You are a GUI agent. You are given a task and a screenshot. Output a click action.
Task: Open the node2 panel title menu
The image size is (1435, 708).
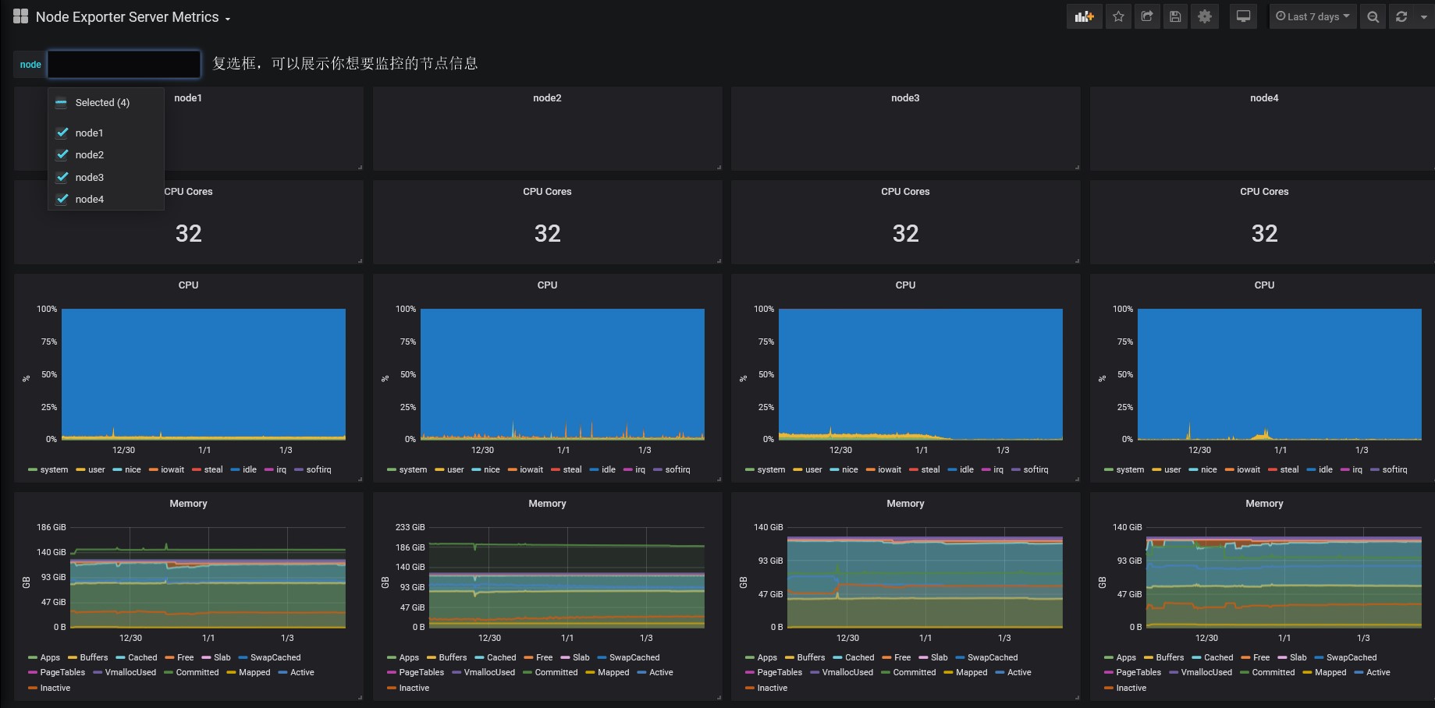547,97
